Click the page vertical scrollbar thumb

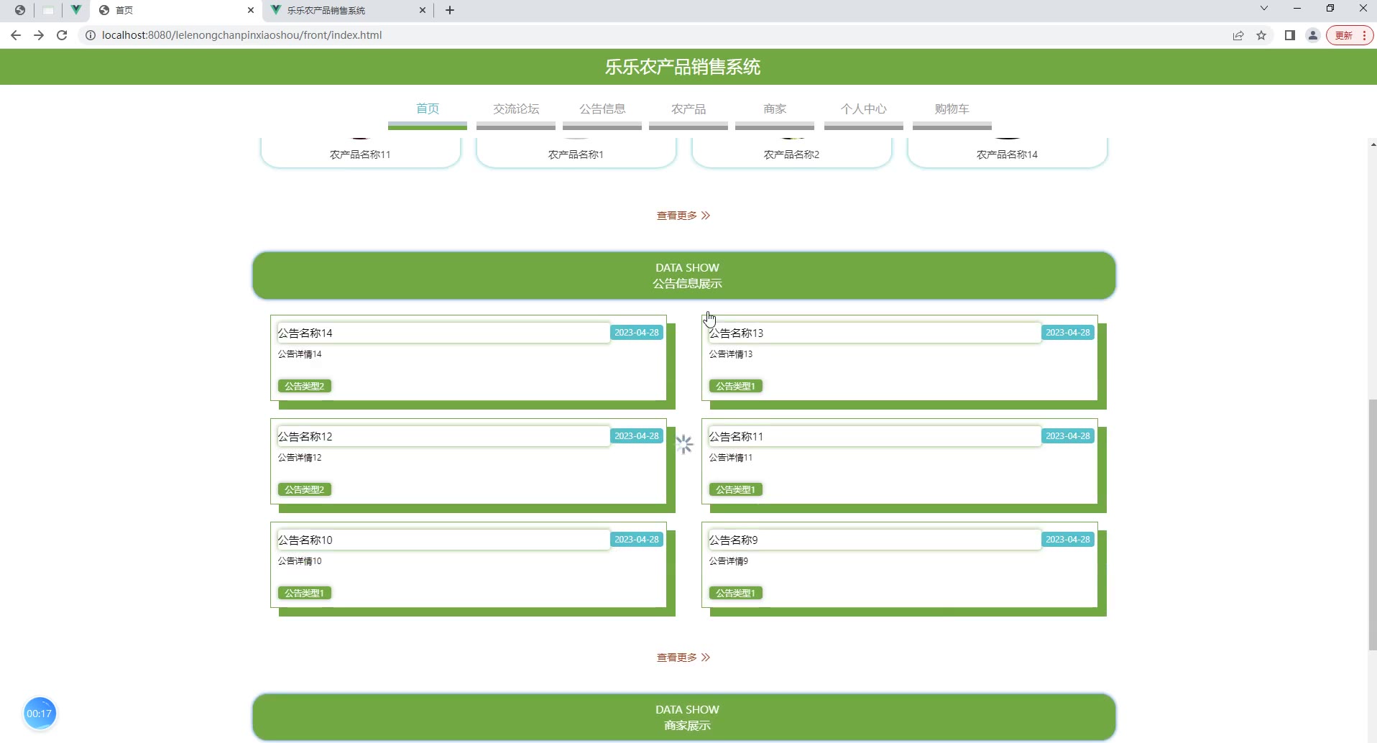tap(1372, 525)
